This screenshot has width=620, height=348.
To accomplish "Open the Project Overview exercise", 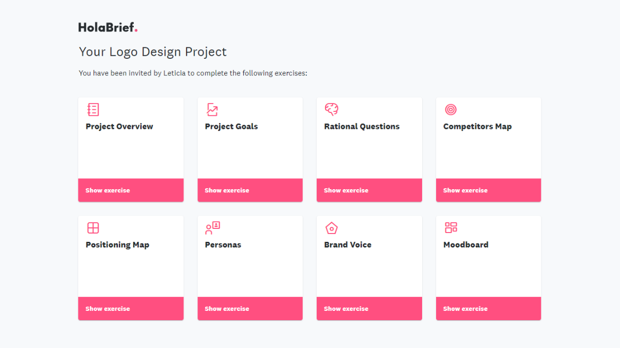I will click(x=131, y=190).
